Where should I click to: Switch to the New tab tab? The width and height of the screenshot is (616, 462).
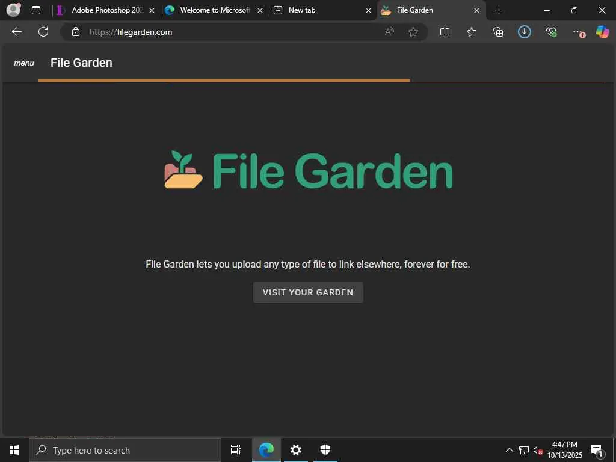pos(322,10)
